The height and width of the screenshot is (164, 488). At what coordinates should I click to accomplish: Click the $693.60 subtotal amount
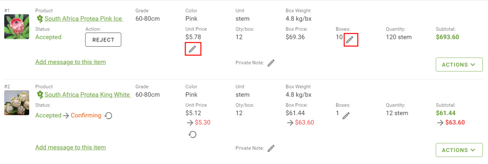tap(448, 37)
